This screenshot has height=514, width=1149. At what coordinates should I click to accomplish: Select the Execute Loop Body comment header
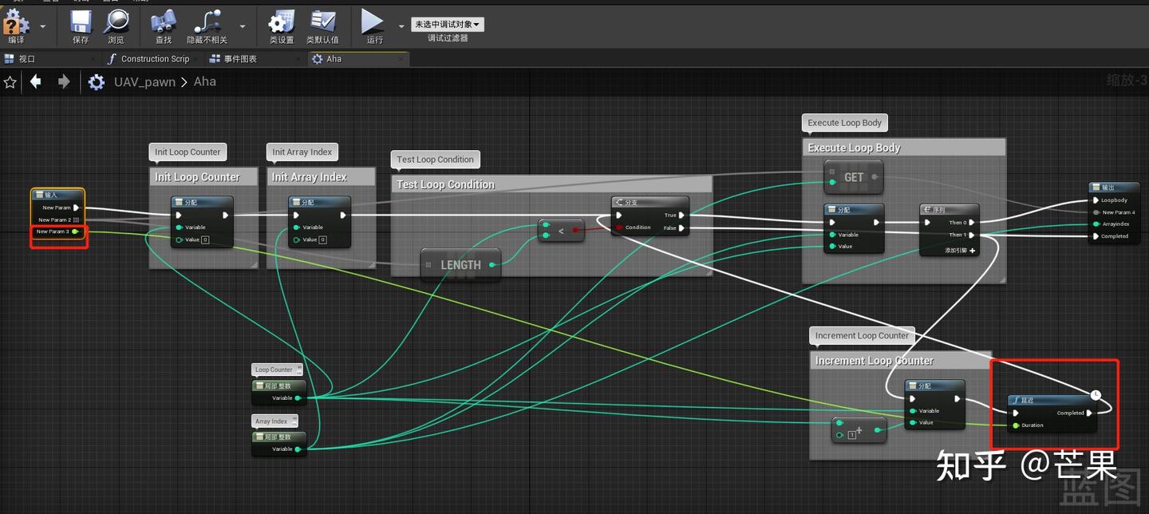[x=904, y=148]
